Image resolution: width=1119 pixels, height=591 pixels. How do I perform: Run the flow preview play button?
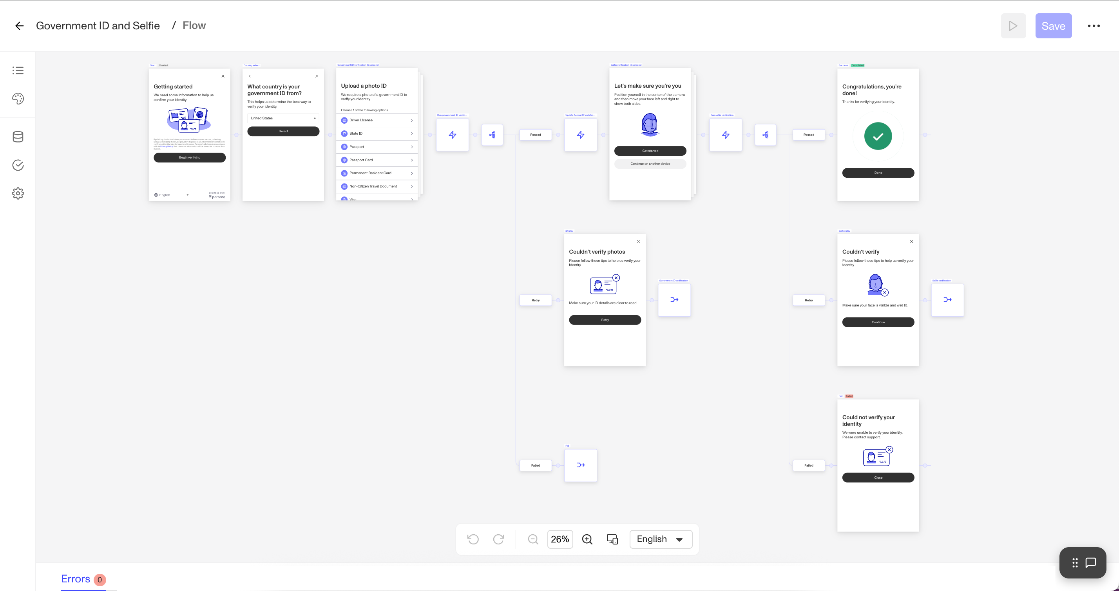coord(1014,26)
